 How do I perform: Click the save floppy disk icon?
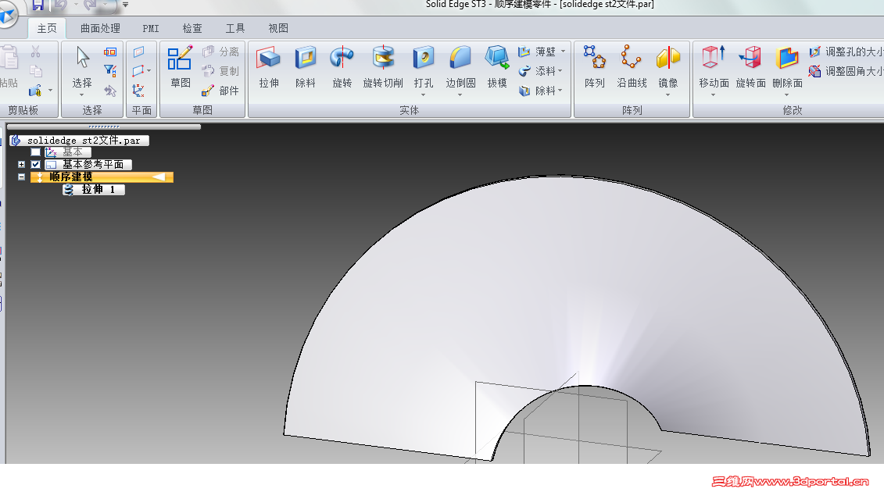tap(38, 5)
